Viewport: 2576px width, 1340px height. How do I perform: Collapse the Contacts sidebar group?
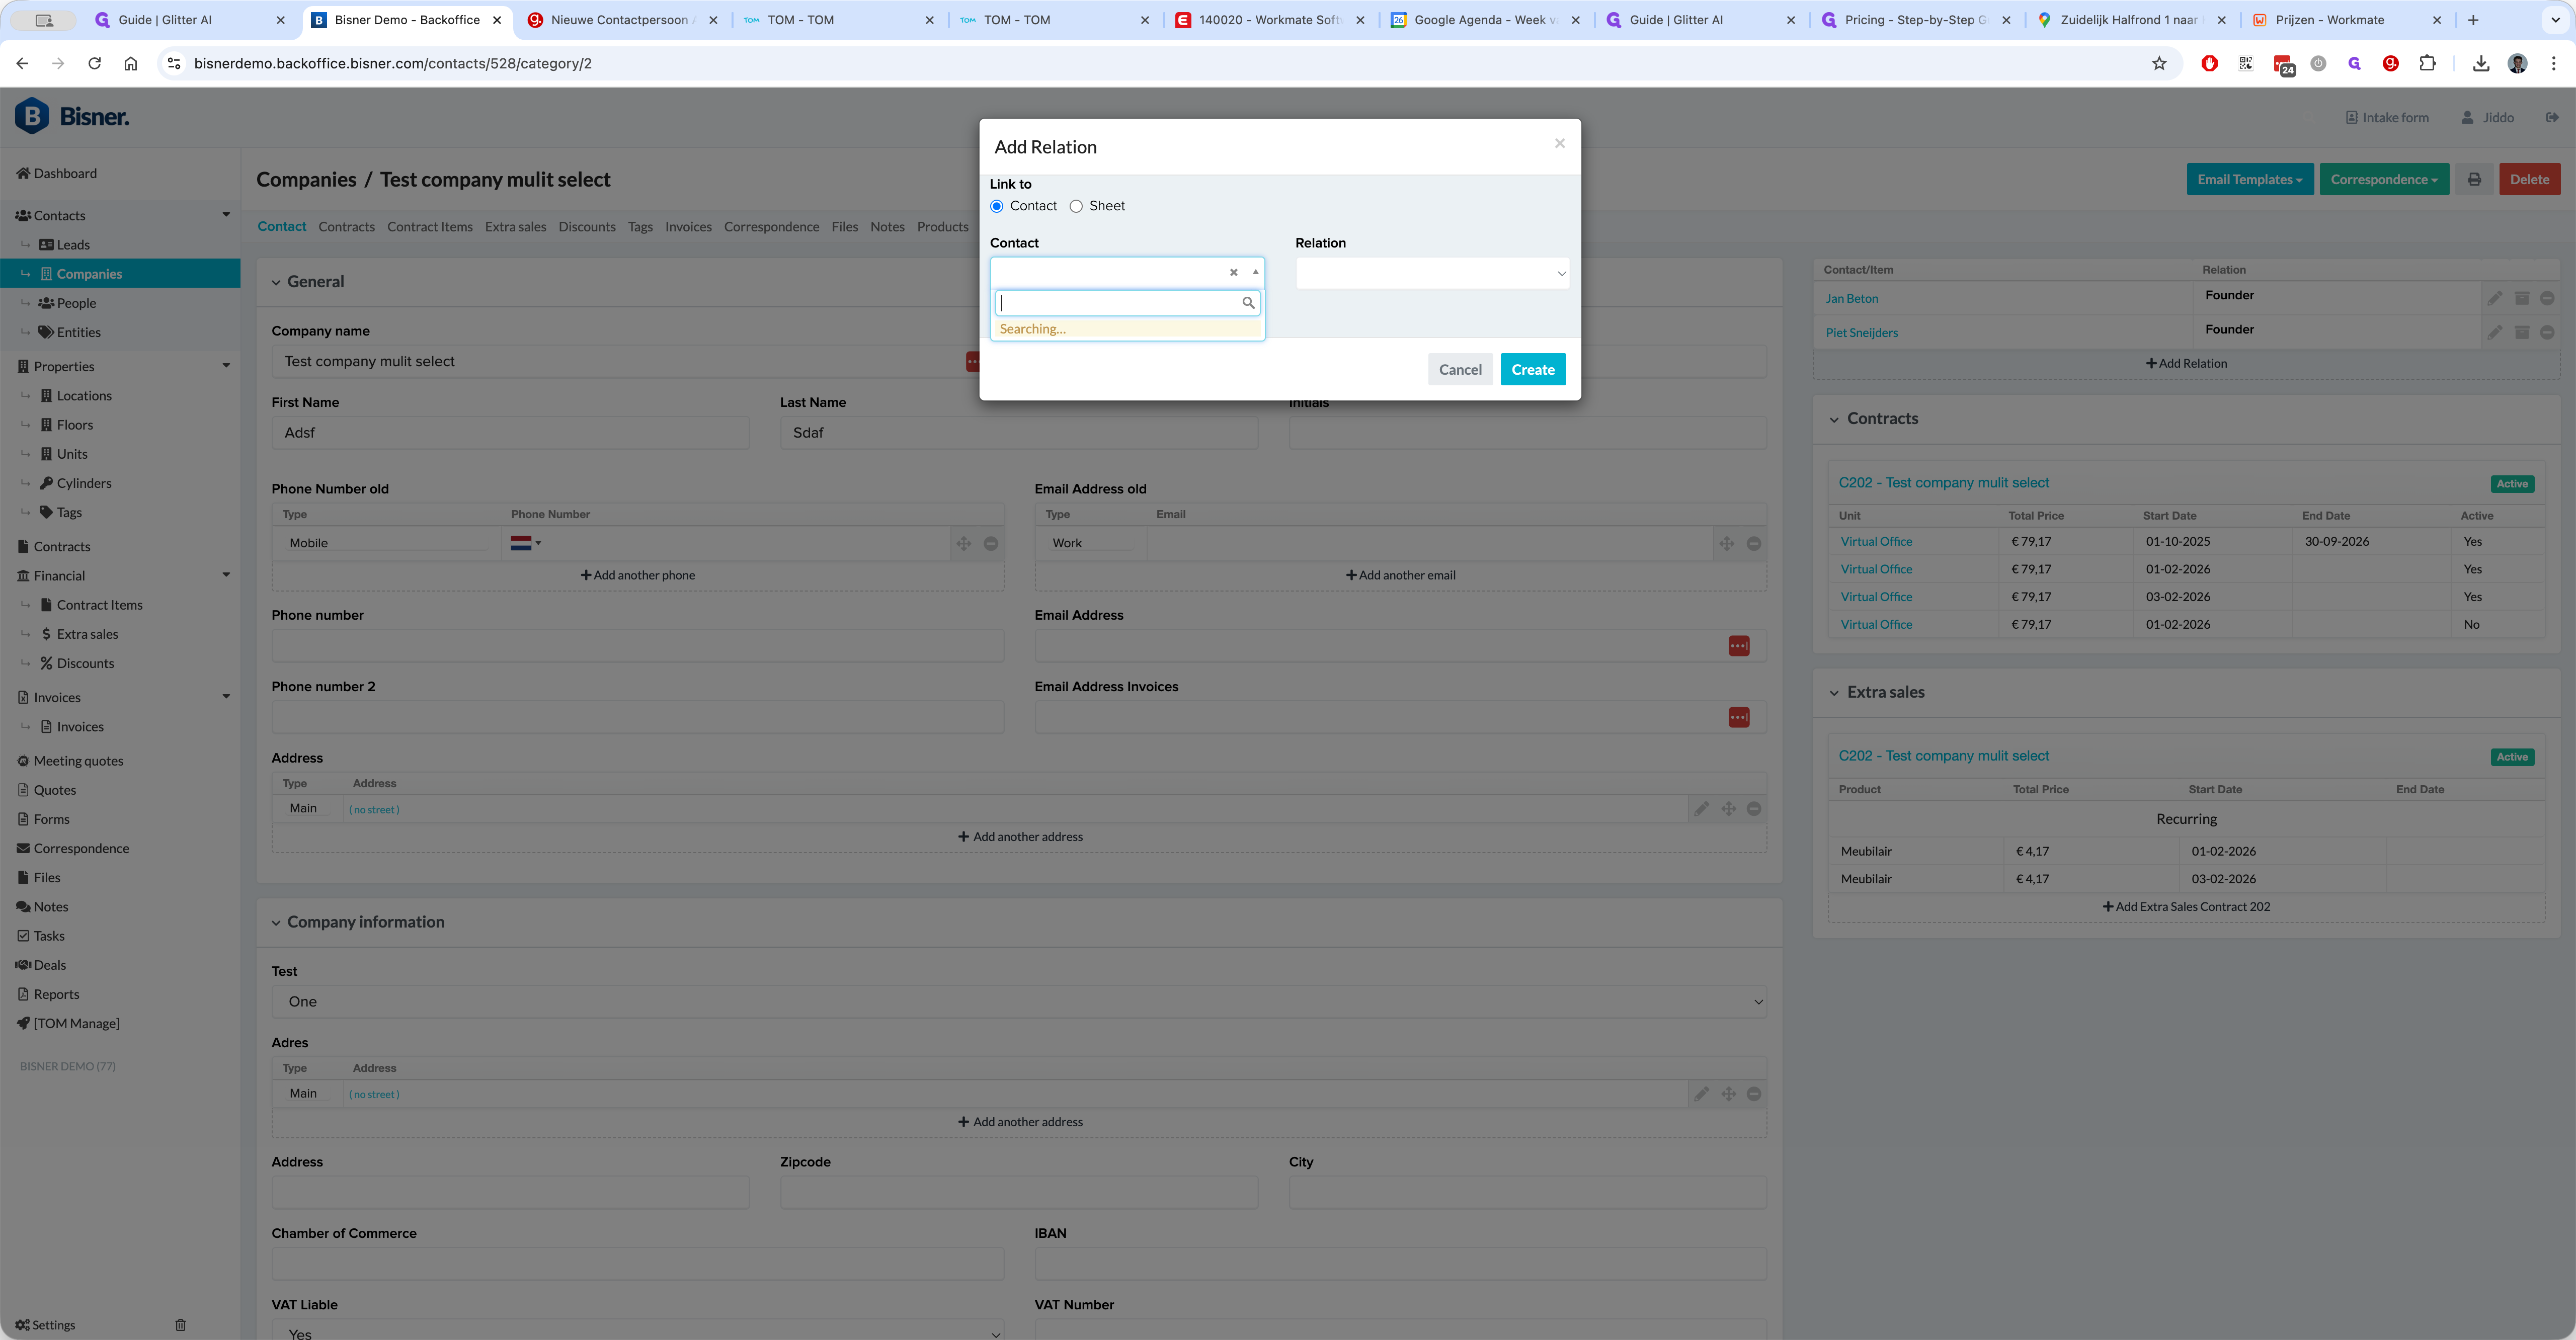click(x=226, y=215)
